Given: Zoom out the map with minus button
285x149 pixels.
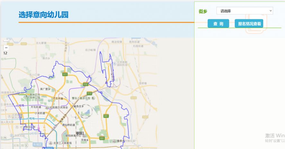Looking at the screenshot, I should tap(6, 48).
